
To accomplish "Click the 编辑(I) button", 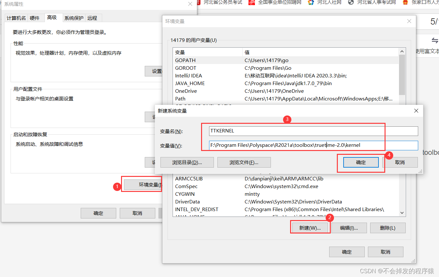I will click(x=349, y=227).
